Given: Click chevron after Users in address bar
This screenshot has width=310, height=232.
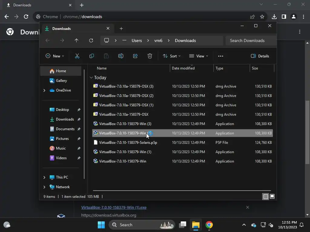Looking at the screenshot, I should pos(148,40).
